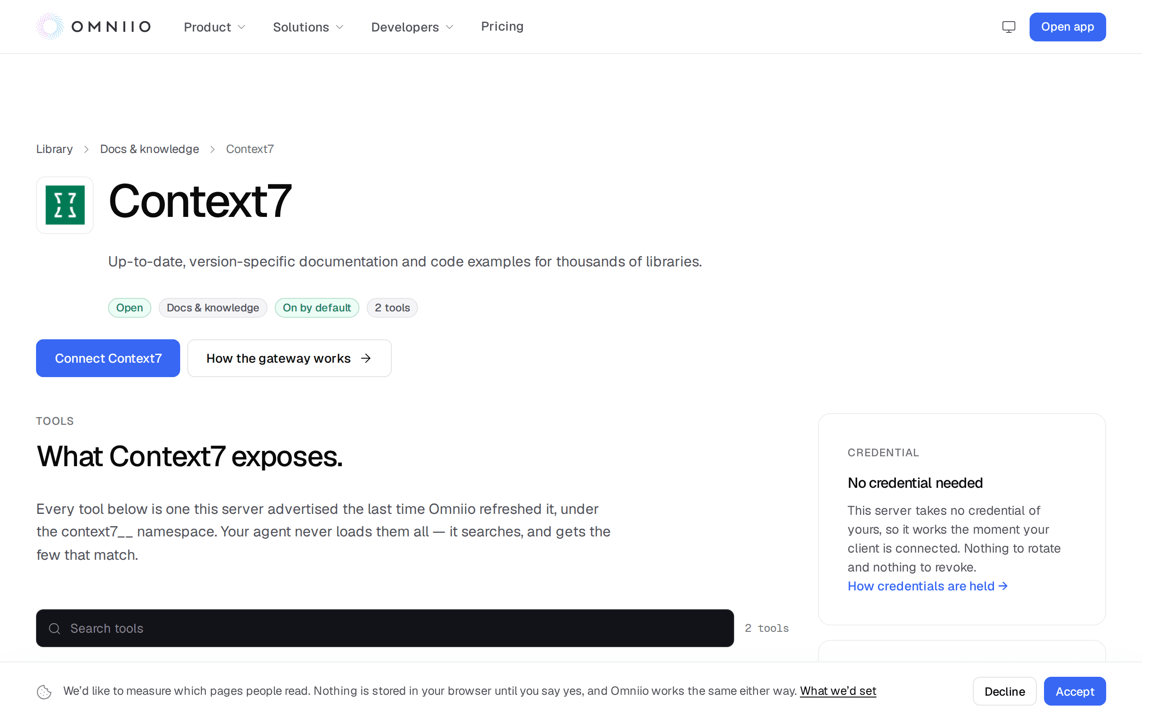Open How the gateway works
1153x720 pixels.
290,358
